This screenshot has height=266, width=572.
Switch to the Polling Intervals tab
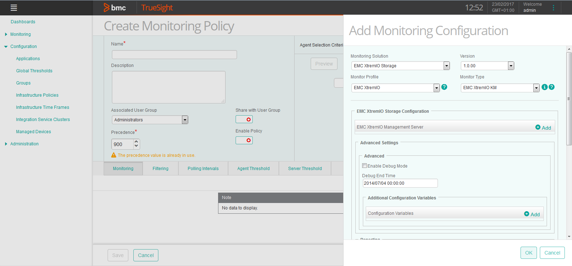(x=203, y=169)
